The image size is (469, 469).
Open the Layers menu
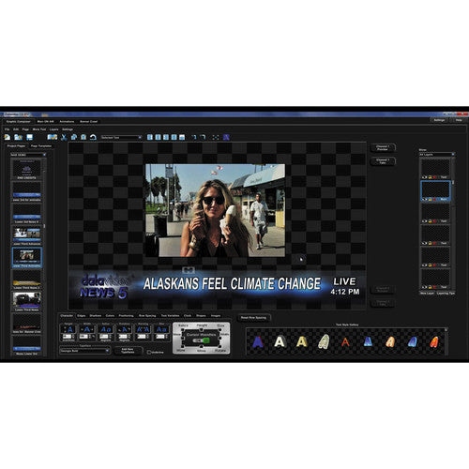(53, 129)
